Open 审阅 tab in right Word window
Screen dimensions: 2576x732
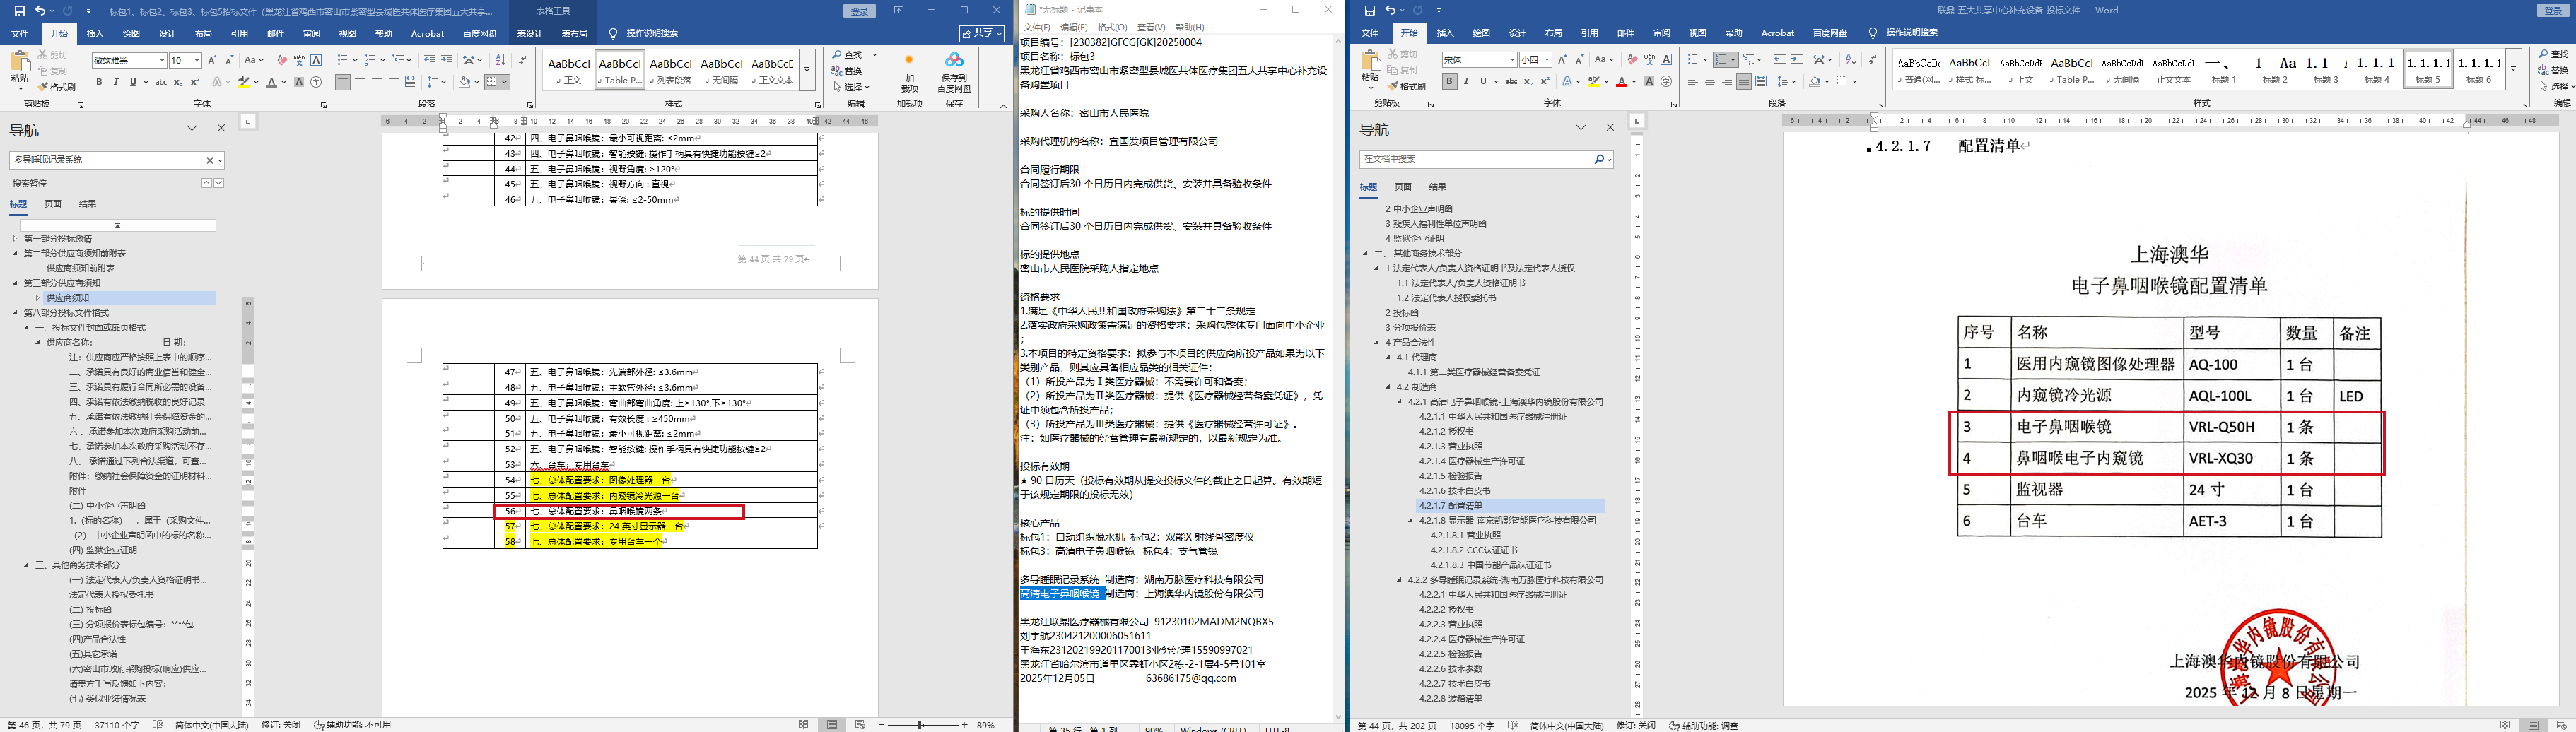point(1662,33)
